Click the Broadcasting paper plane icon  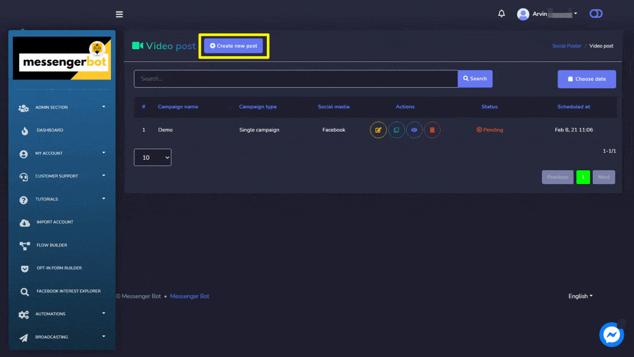point(24,337)
